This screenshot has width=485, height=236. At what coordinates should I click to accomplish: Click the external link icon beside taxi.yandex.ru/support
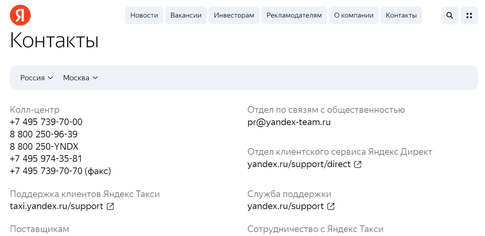coord(111,206)
